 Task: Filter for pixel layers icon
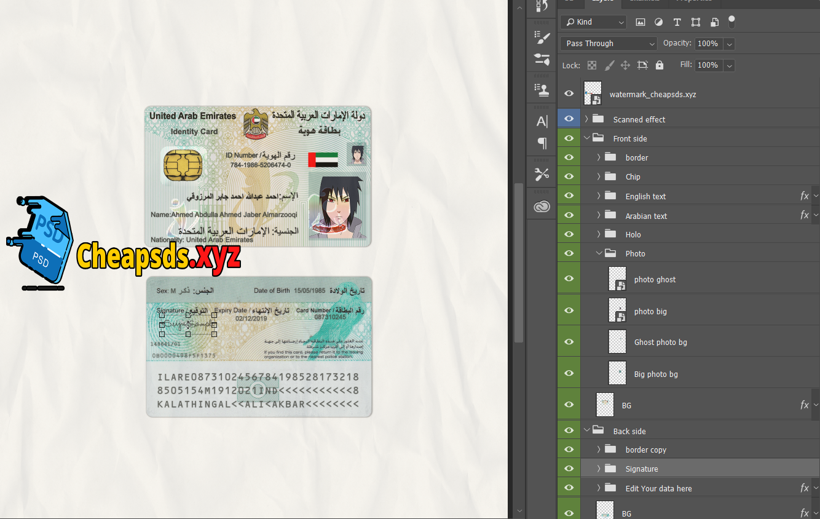pyautogui.click(x=640, y=22)
